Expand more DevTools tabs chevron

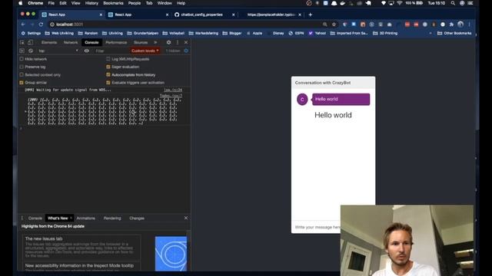(155, 42)
